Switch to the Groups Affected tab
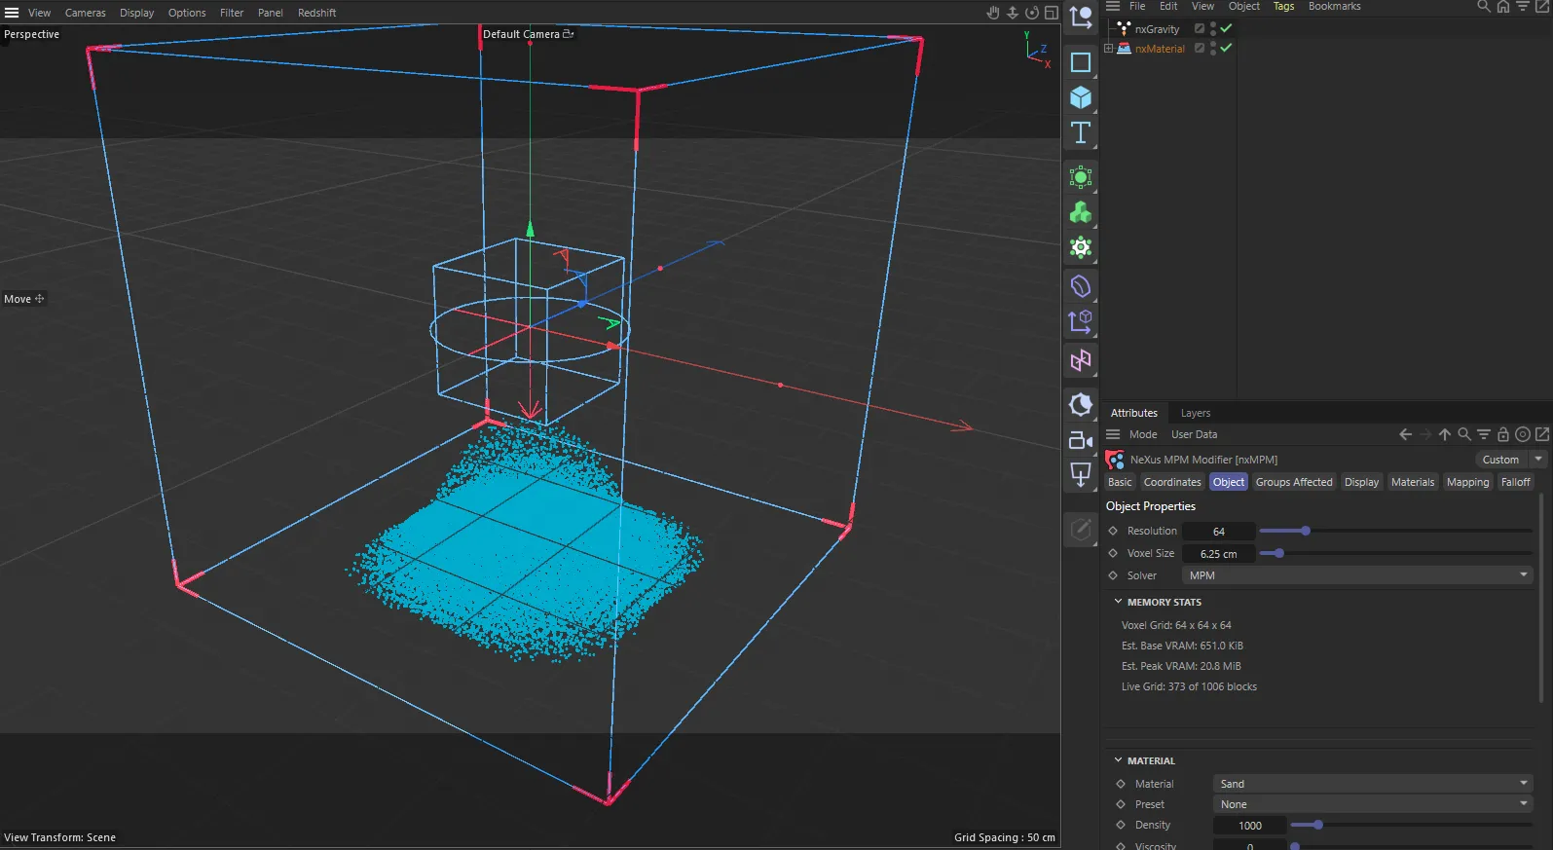 (x=1294, y=482)
